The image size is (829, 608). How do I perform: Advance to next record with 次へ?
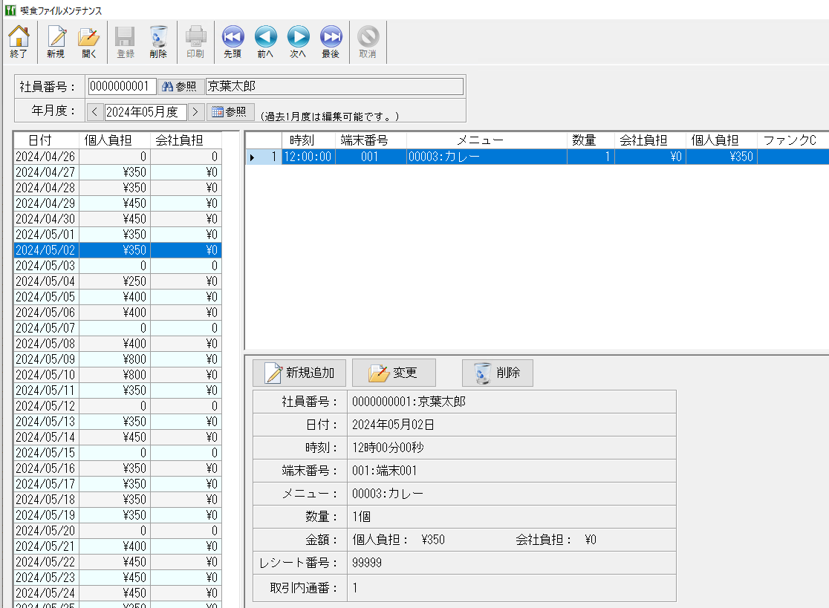pos(298,41)
